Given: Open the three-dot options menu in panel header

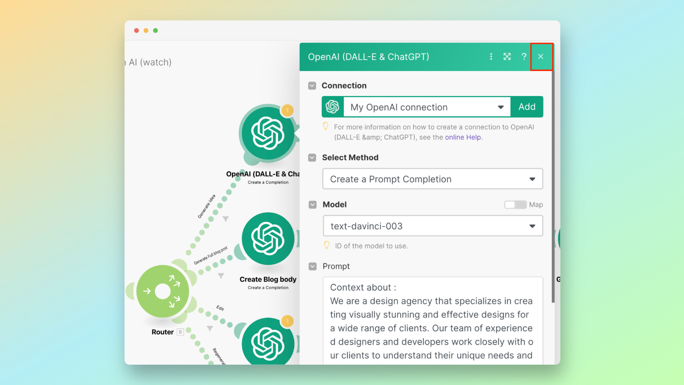Looking at the screenshot, I should click(491, 57).
